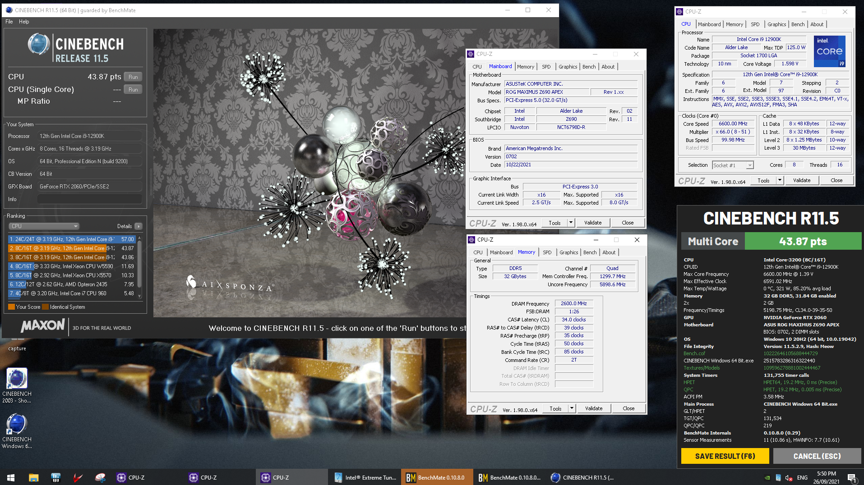Click the Multi Core 43.87 pts banner

click(771, 241)
